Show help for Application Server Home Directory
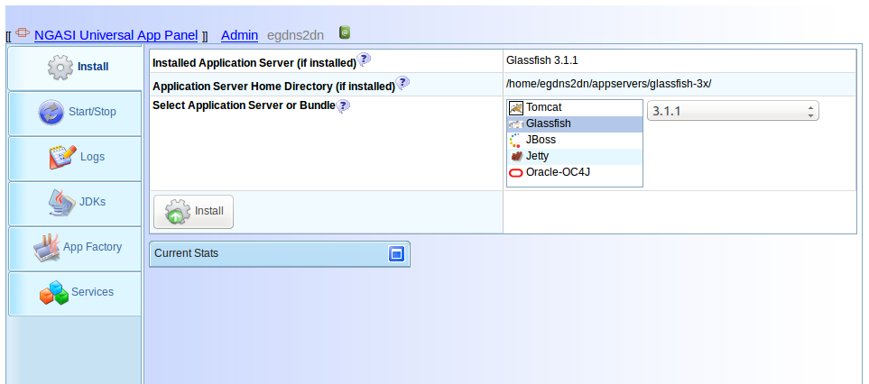Screen dimensions: 869x384 click(x=402, y=83)
